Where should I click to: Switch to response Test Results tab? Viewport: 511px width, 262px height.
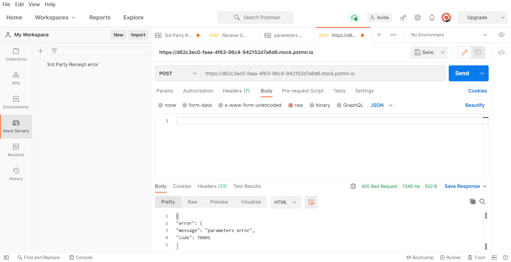(x=247, y=186)
